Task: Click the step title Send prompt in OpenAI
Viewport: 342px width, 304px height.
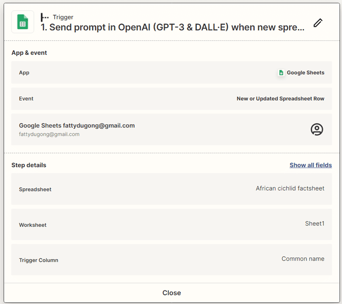Action: [x=173, y=27]
